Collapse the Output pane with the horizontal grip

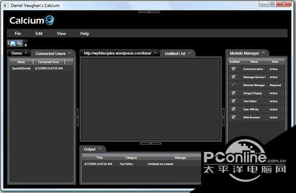pos(151,144)
